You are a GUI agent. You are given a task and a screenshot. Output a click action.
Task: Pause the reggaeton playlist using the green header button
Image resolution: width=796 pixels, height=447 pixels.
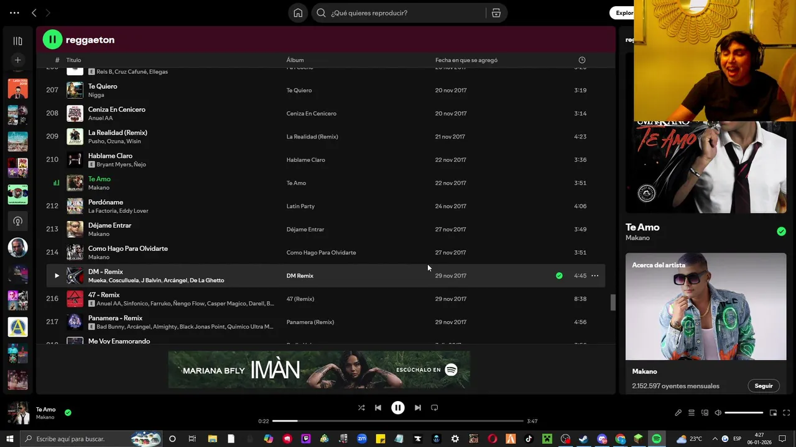52,40
